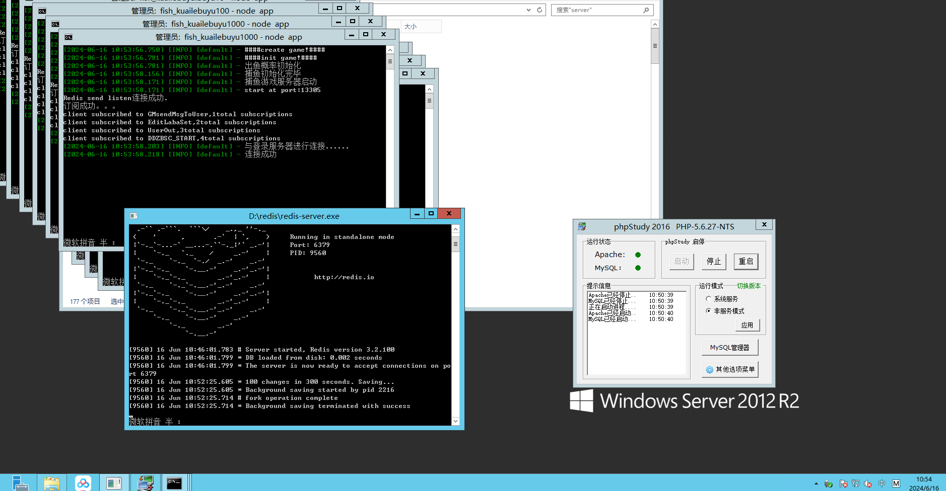This screenshot has height=491, width=946.
Task: Click the Apache green status indicator
Action: point(638,255)
